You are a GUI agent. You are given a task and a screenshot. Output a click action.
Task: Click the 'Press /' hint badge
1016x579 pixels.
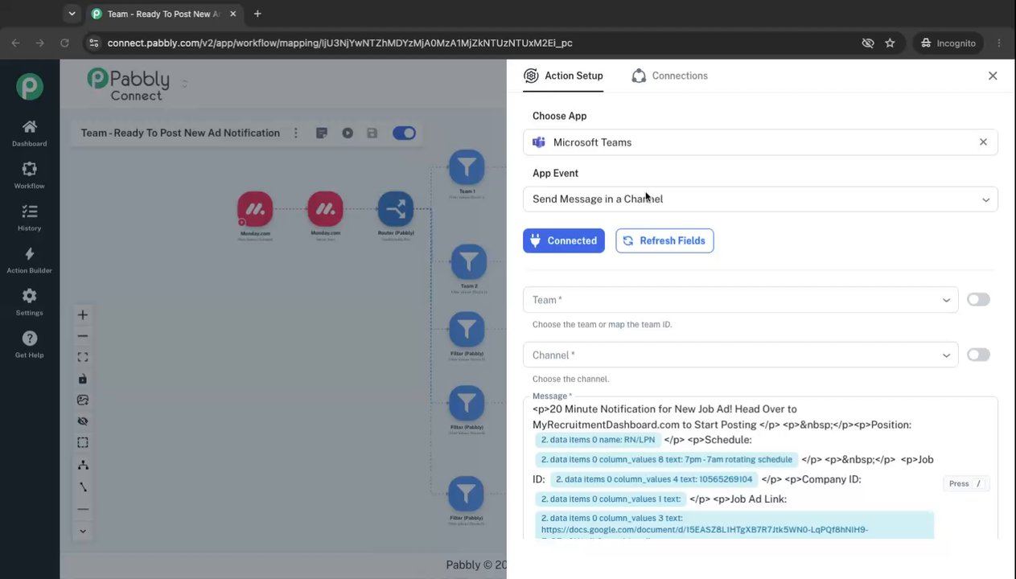tap(966, 483)
